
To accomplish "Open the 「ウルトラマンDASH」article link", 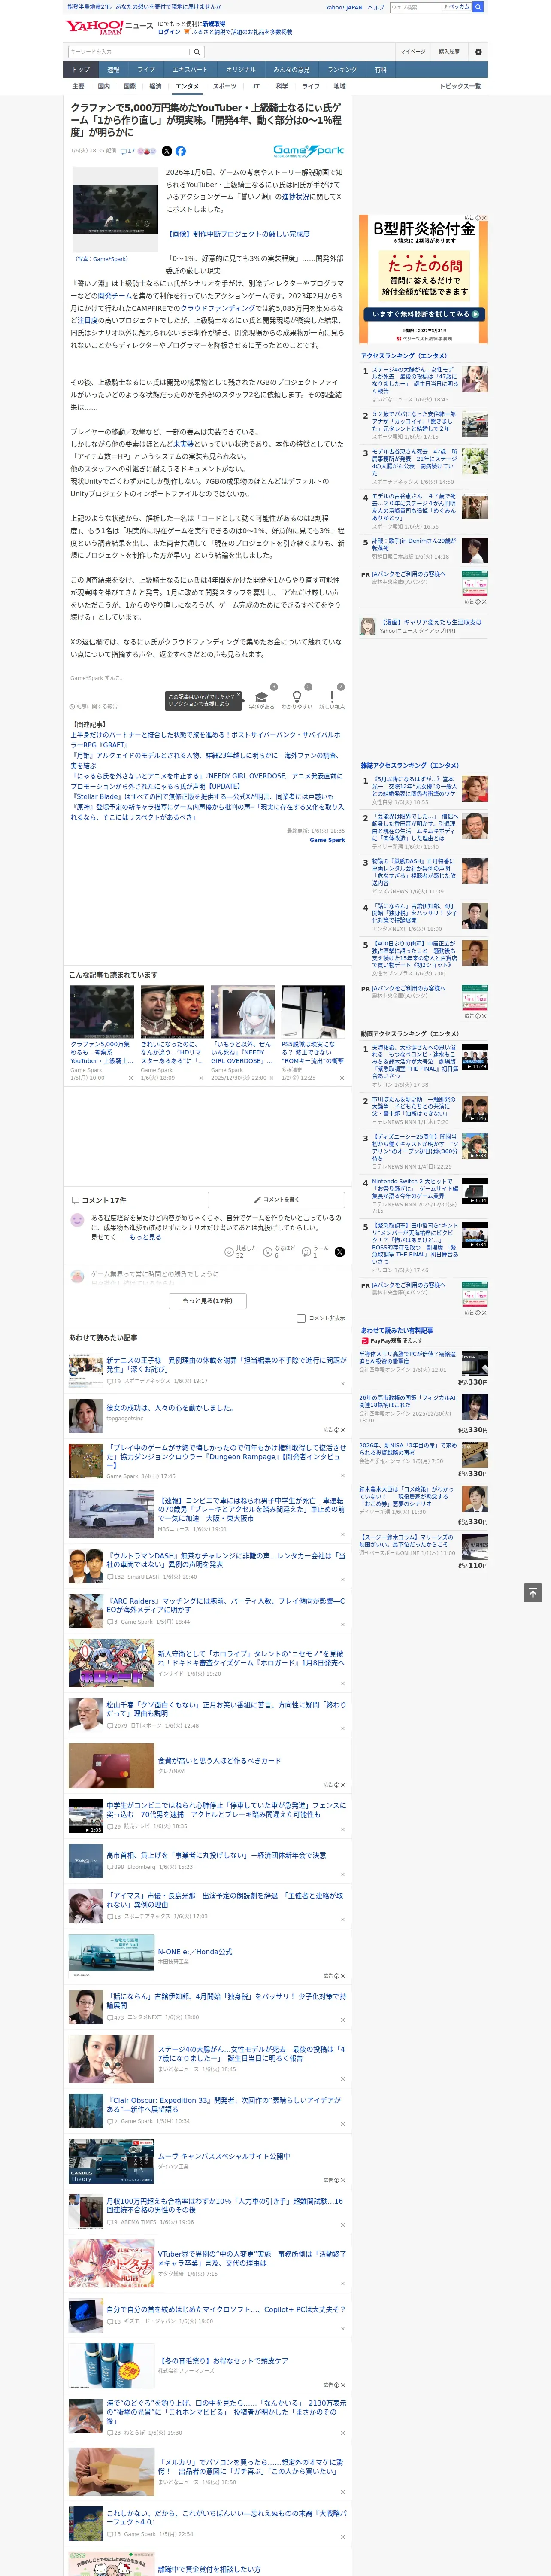I will 226,1560.
